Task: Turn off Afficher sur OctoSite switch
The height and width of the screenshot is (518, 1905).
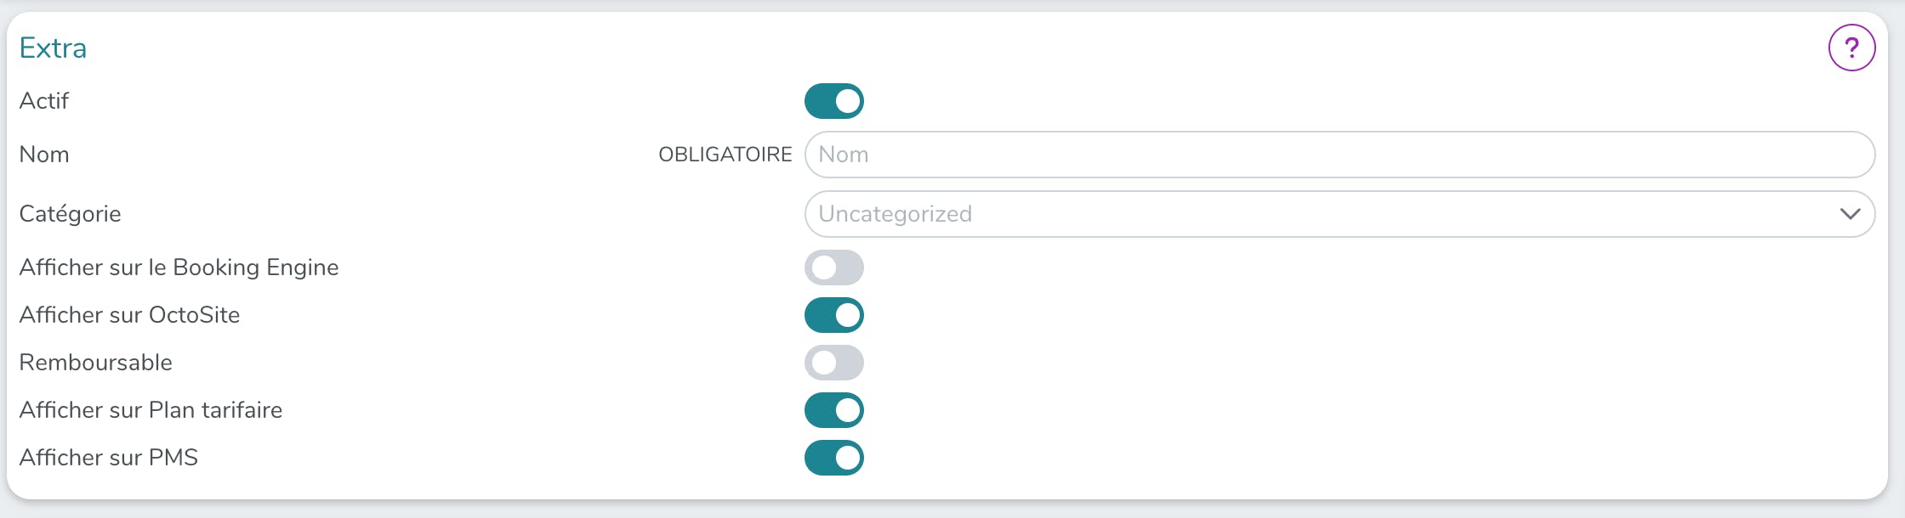Action: [833, 315]
